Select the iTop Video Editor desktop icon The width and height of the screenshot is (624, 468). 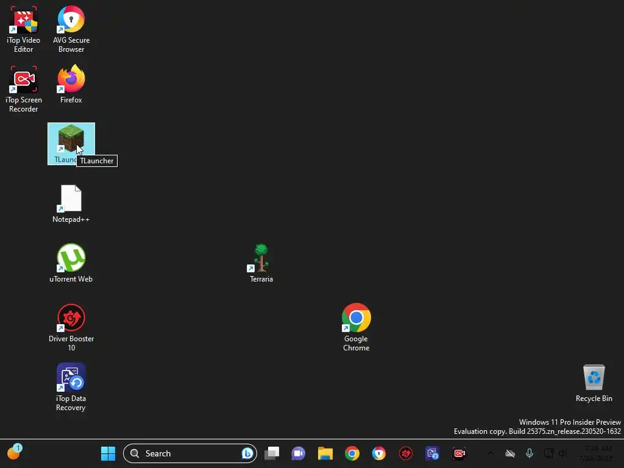click(24, 29)
